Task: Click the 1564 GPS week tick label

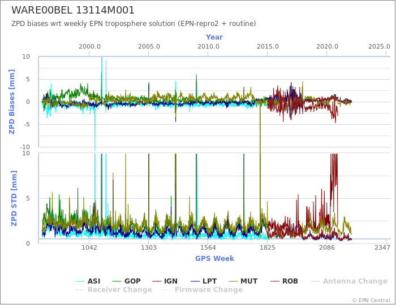Action: point(208,247)
